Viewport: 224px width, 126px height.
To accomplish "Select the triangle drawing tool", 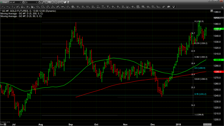I will pyautogui.click(x=53, y=7).
